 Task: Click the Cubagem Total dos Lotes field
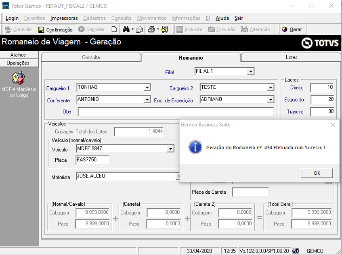[139, 132]
